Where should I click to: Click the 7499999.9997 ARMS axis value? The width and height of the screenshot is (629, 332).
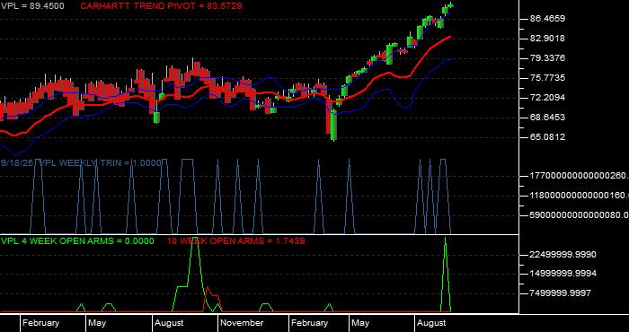561,293
